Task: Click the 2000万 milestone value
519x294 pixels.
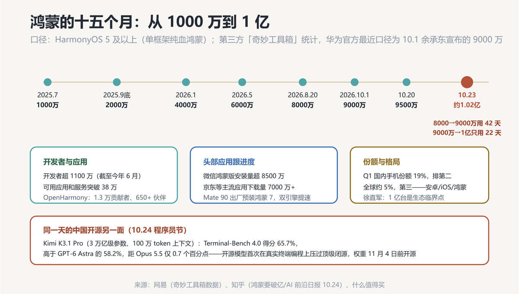Action: (117, 105)
